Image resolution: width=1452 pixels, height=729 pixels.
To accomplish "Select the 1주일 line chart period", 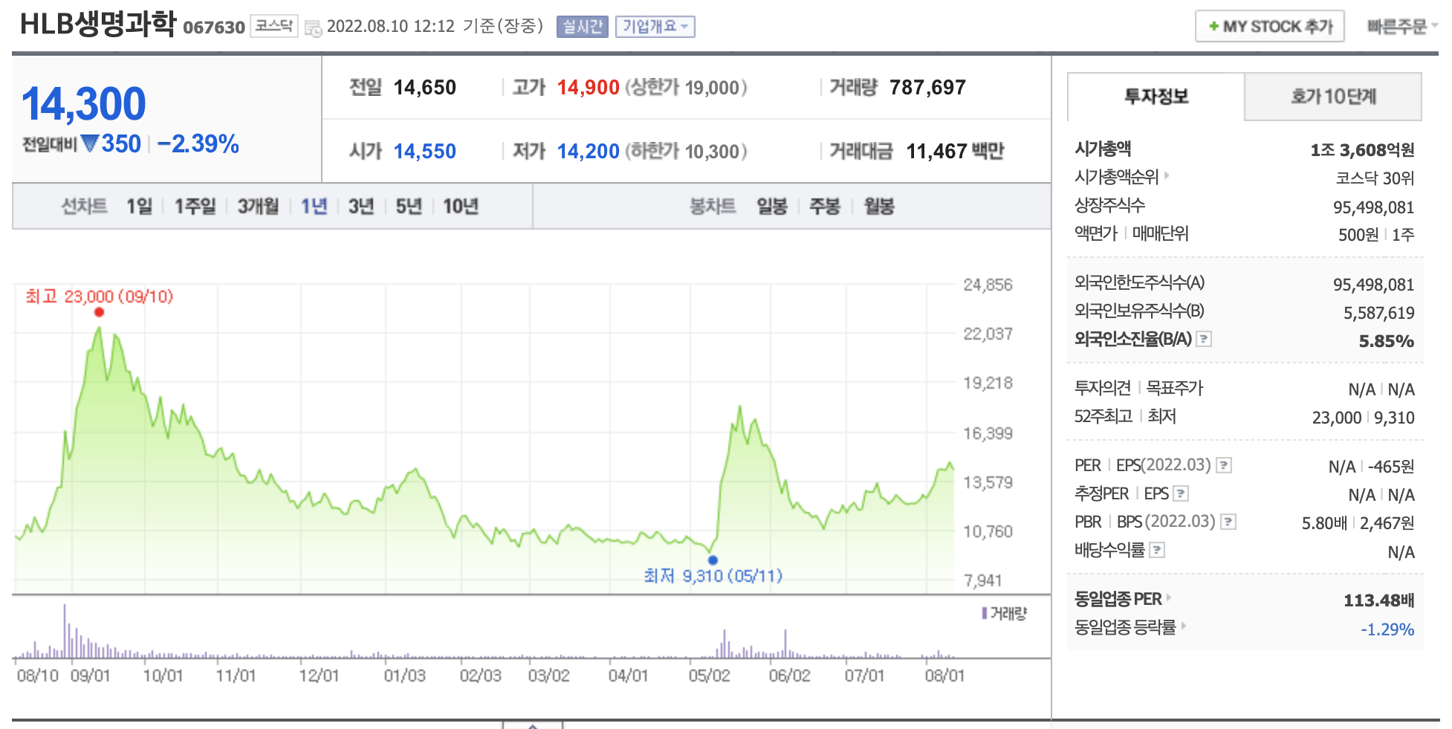I will coord(195,206).
